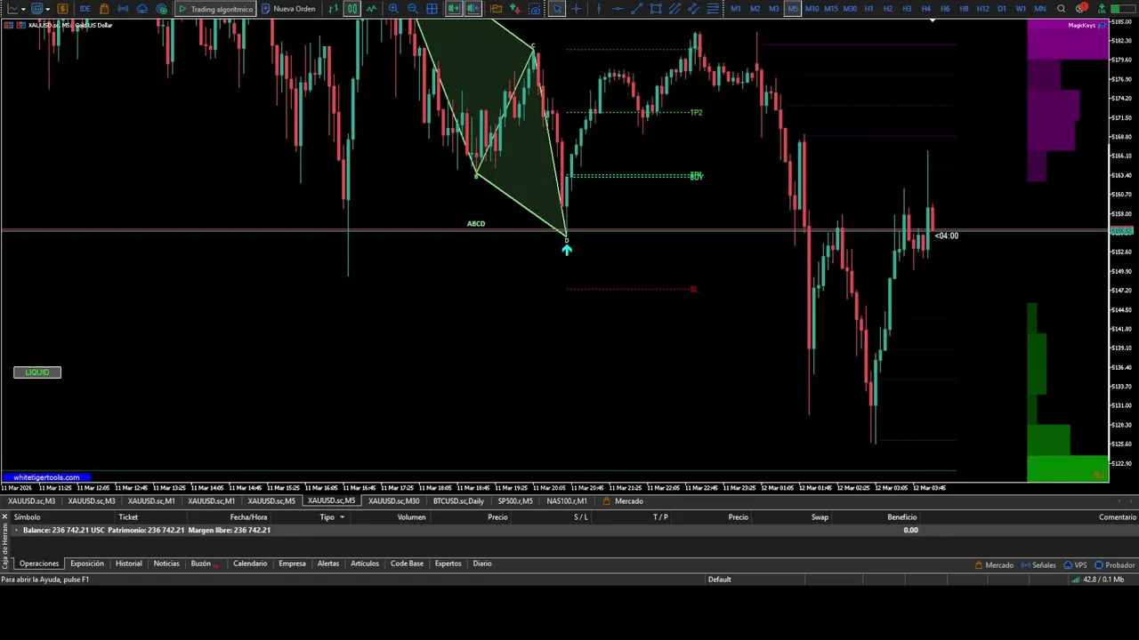Click the green volume profile block

pos(1068,469)
